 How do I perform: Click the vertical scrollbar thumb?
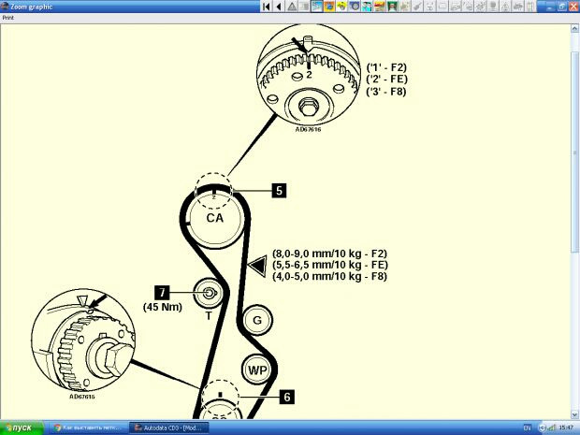(575, 152)
